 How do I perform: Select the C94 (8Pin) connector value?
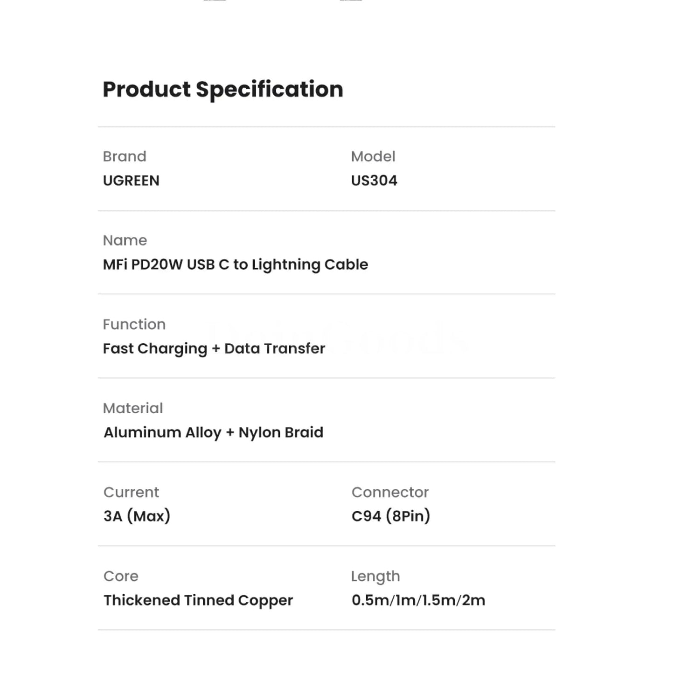[390, 516]
